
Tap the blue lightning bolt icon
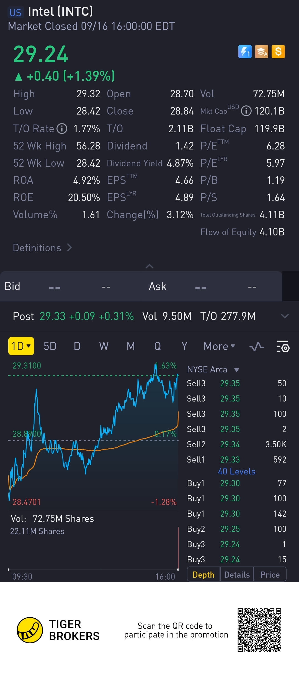[245, 52]
